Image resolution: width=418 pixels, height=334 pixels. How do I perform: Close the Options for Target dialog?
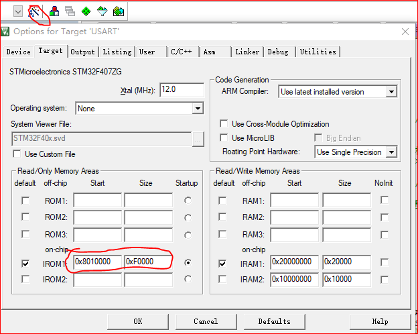pos(405,32)
